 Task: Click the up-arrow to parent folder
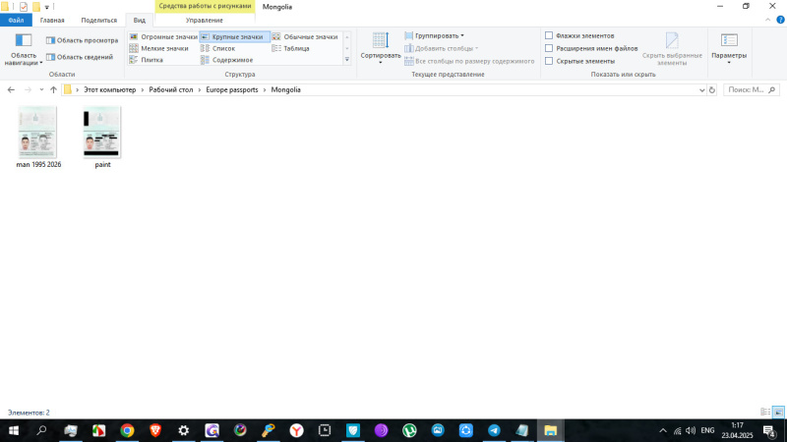[52, 89]
